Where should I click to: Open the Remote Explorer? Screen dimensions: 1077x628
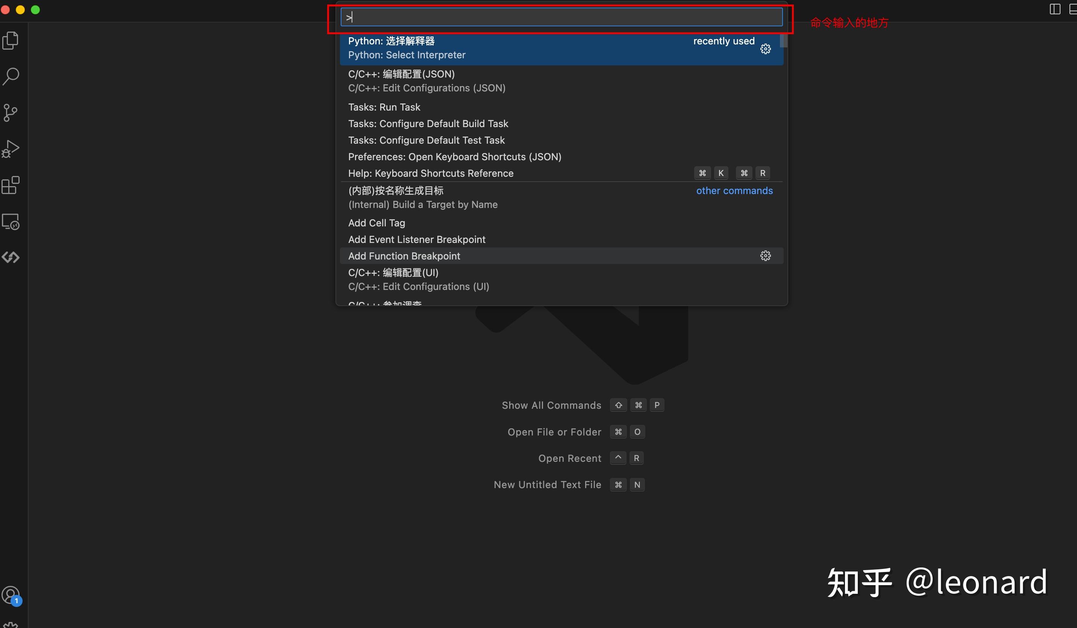(x=11, y=221)
